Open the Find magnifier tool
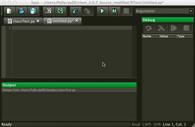The height and width of the screenshot is (127, 195). 48,11
